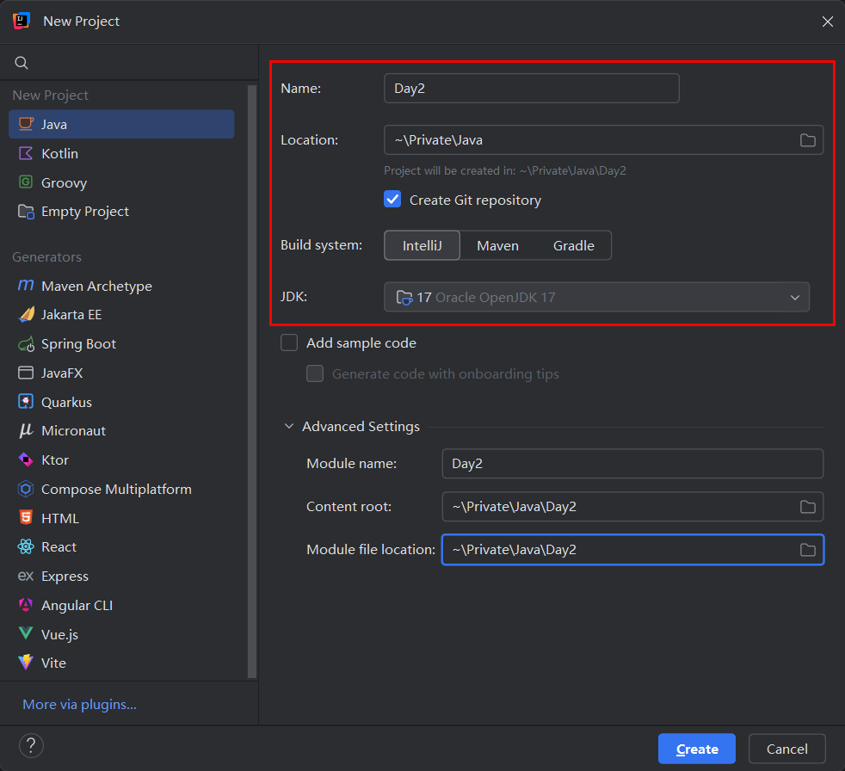Click the Jakarta EE sail icon
The image size is (845, 771).
(x=26, y=315)
